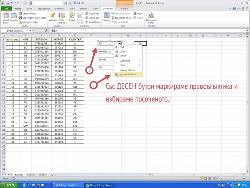Screen dimensions: 250x188
Task: Click the zoom slider handle
Action: tap(233, 178)
